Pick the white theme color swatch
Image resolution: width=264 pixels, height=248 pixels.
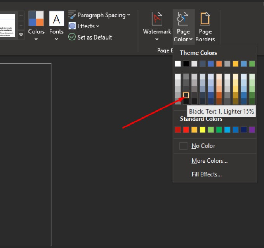pos(178,64)
